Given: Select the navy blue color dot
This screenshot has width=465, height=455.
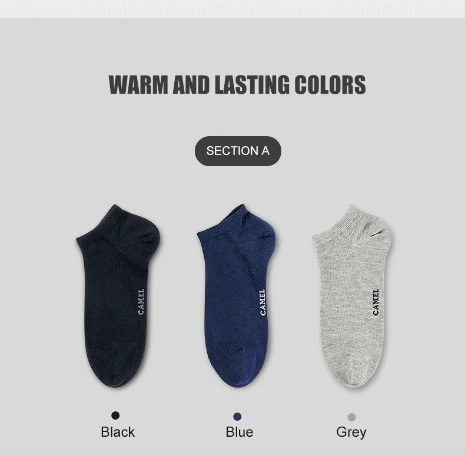Looking at the screenshot, I should point(237,416).
